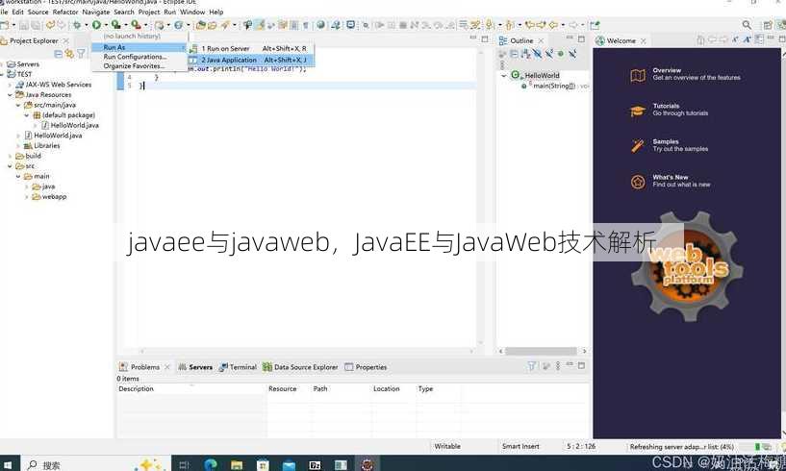Choose 2 Java Application

(x=252, y=60)
